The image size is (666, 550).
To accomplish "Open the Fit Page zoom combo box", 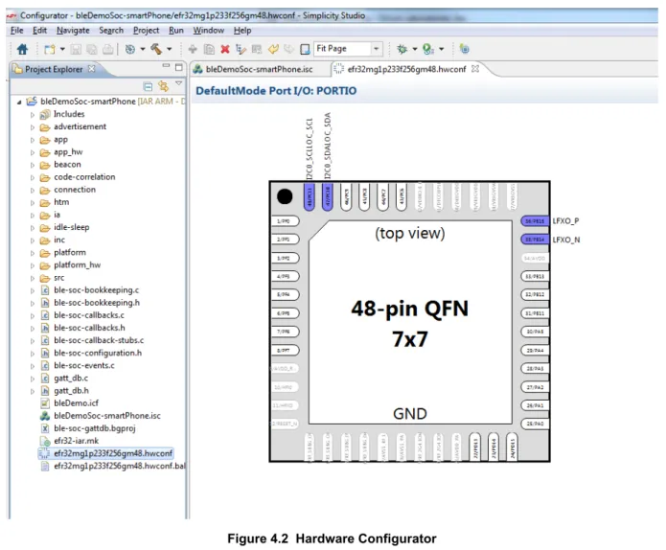I will tap(348, 49).
